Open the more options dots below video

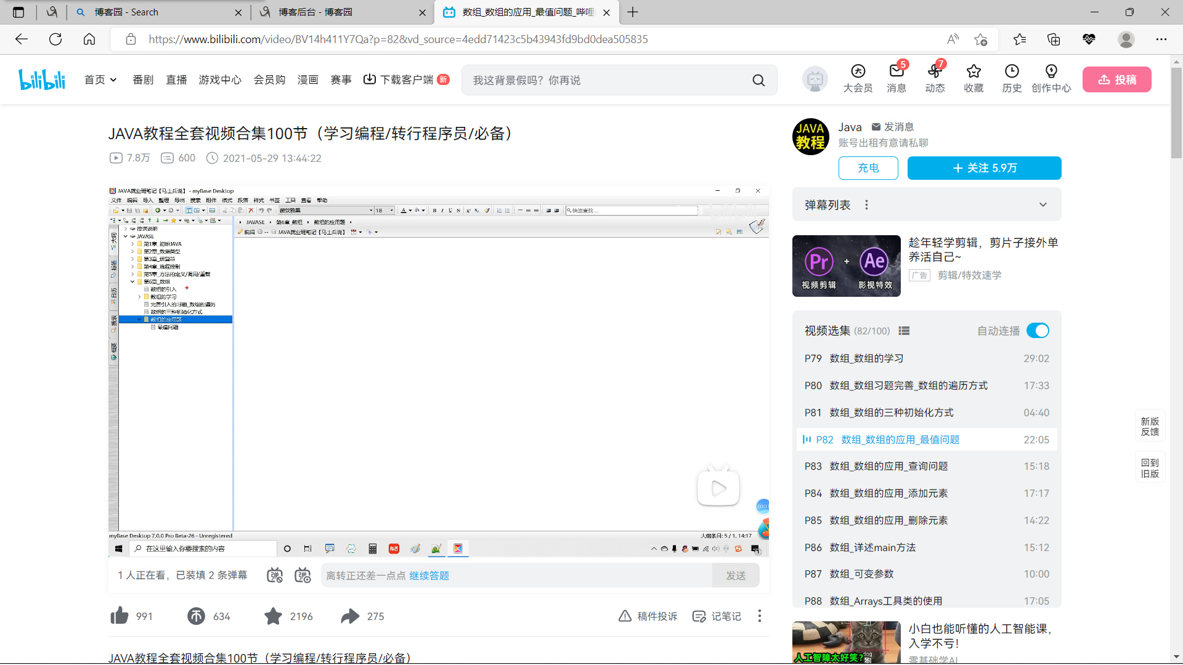[760, 616]
